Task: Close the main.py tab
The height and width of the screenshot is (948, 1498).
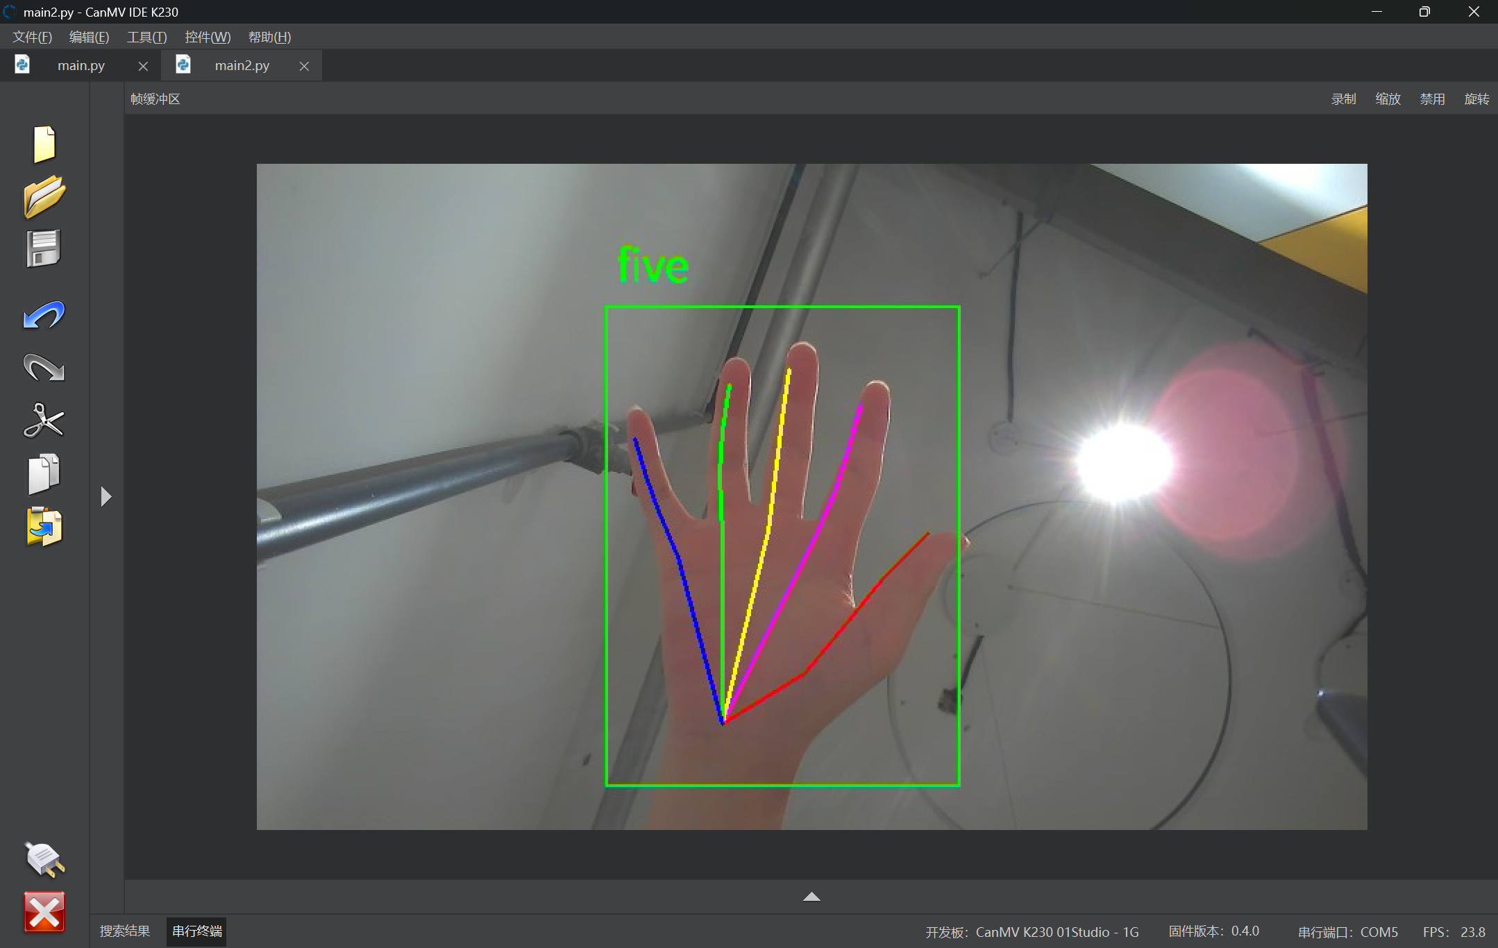Action: 143,66
